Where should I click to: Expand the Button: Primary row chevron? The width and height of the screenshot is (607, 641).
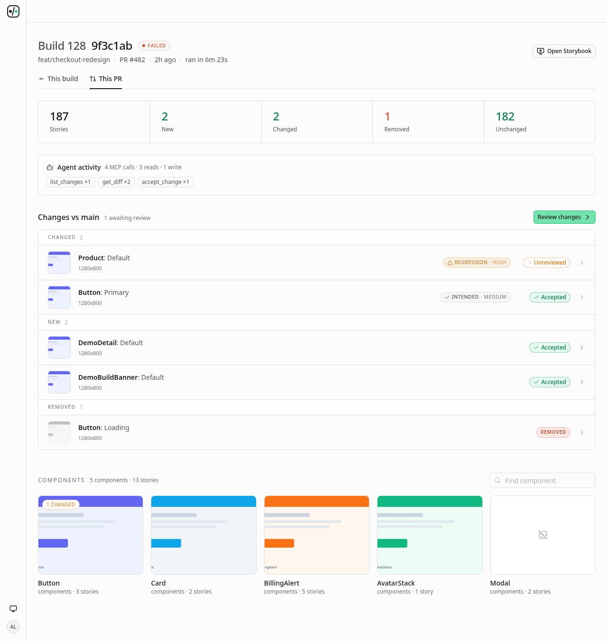[582, 297]
